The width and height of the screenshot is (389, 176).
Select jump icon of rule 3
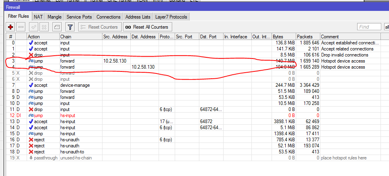[31, 61]
